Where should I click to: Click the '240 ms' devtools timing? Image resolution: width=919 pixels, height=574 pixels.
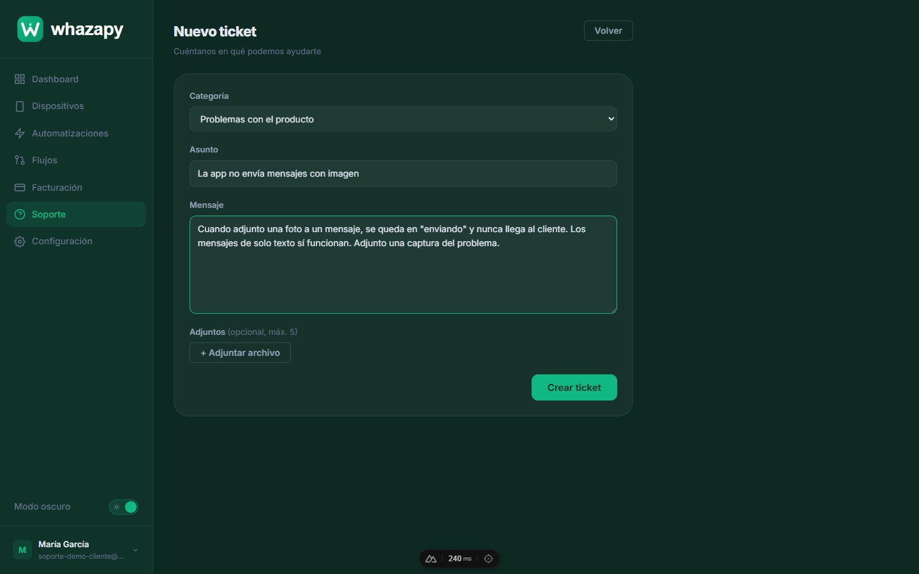click(x=459, y=559)
